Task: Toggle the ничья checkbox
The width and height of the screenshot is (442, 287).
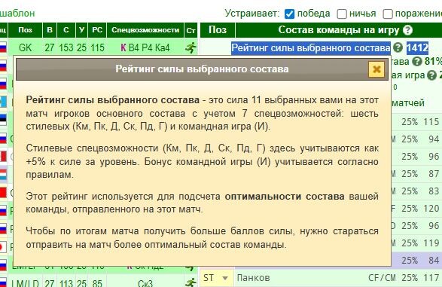Action: coord(342,14)
